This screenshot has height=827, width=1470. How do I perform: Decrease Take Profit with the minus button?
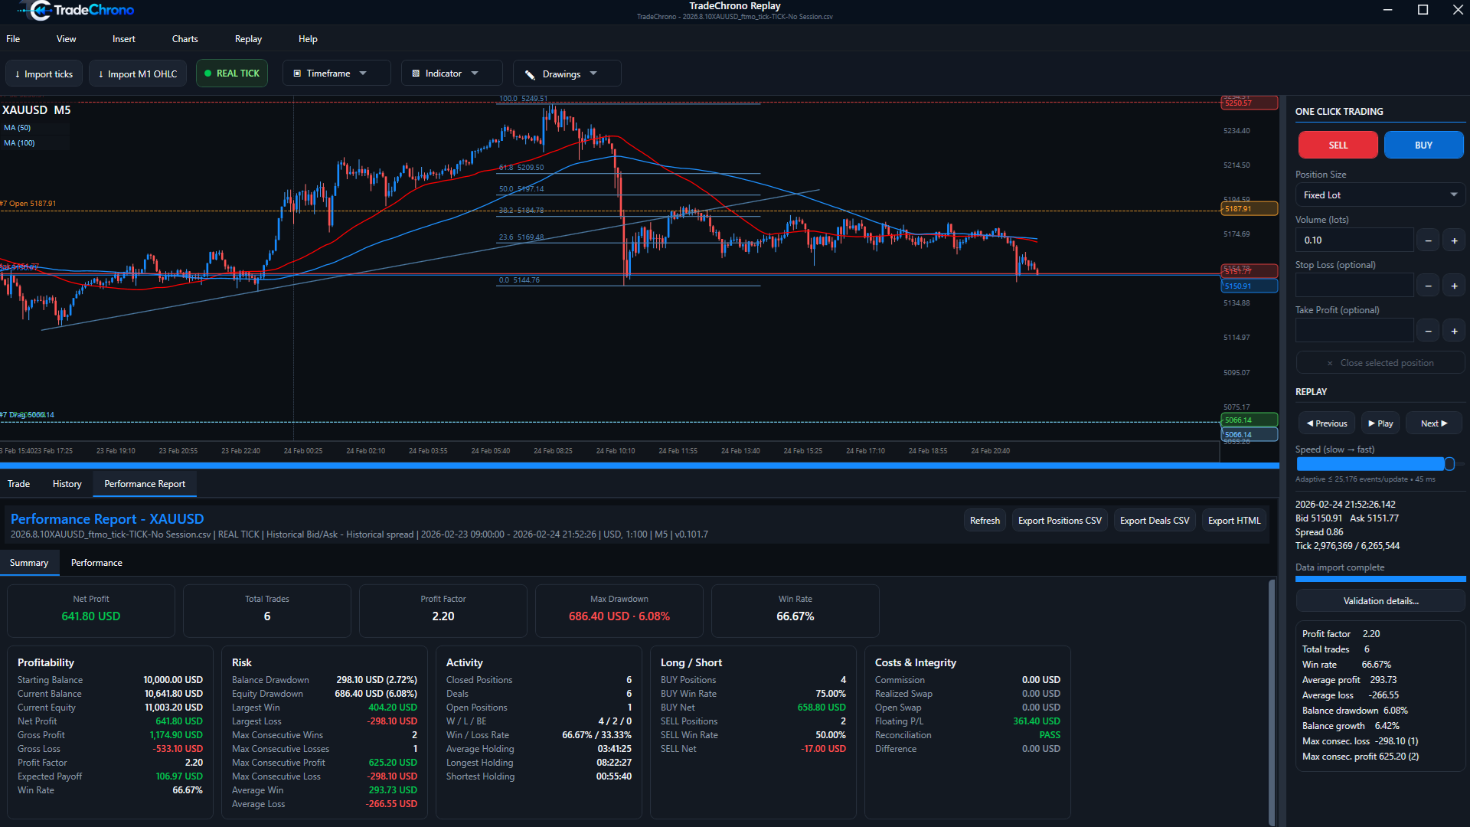(x=1428, y=331)
